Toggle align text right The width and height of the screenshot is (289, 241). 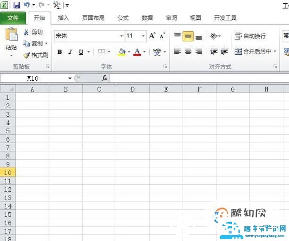(199, 51)
